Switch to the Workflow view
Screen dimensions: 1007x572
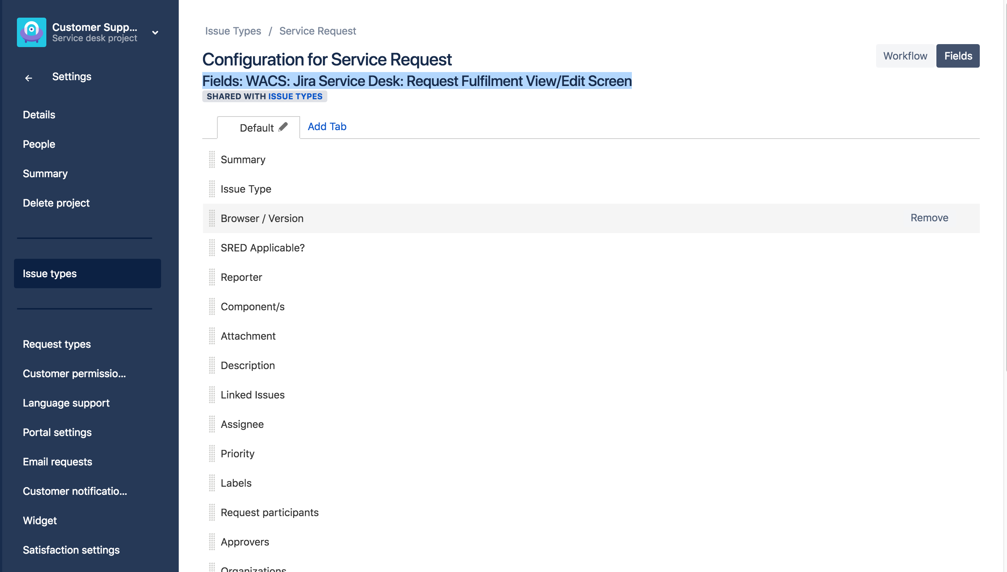click(x=905, y=56)
